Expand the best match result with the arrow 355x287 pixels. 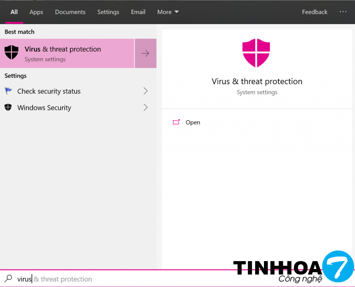(x=146, y=54)
